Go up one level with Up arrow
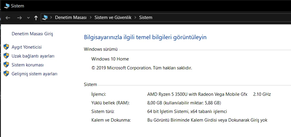 (x=36, y=18)
